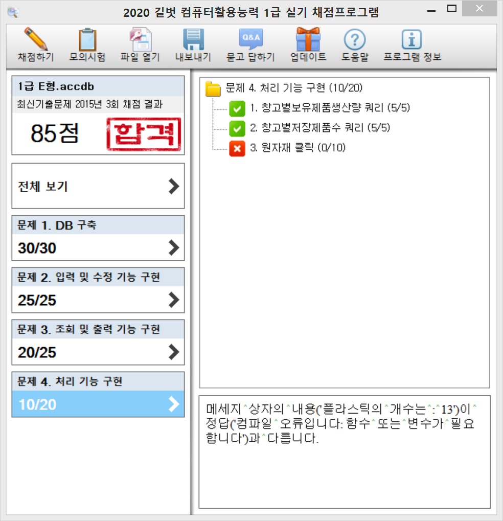Click the 내보내기 floppy disk icon
Screen dimensions: 503x521
tap(193, 40)
